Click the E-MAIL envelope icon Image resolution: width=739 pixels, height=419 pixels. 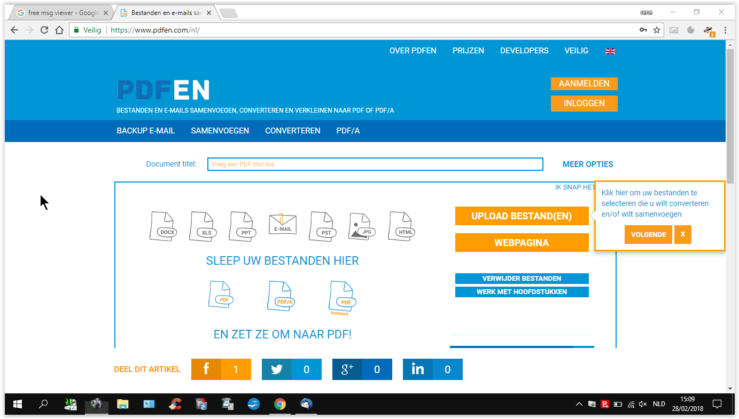point(283,225)
